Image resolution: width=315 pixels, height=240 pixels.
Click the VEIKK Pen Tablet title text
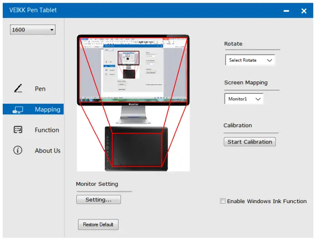pos(33,10)
